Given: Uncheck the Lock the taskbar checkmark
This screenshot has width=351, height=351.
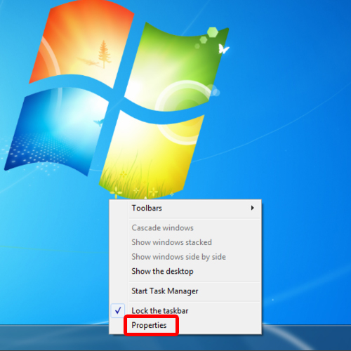Looking at the screenshot, I should 118,310.
